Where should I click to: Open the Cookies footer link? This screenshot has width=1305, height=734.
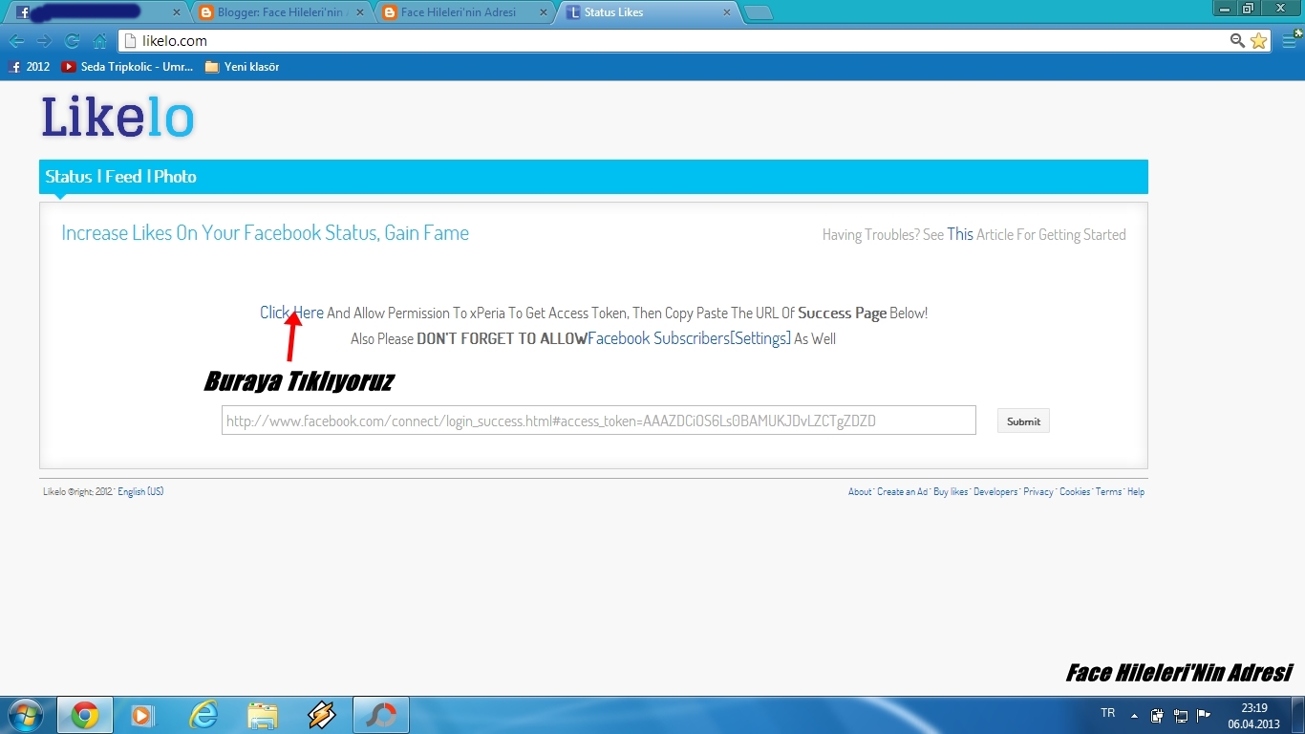click(1075, 491)
